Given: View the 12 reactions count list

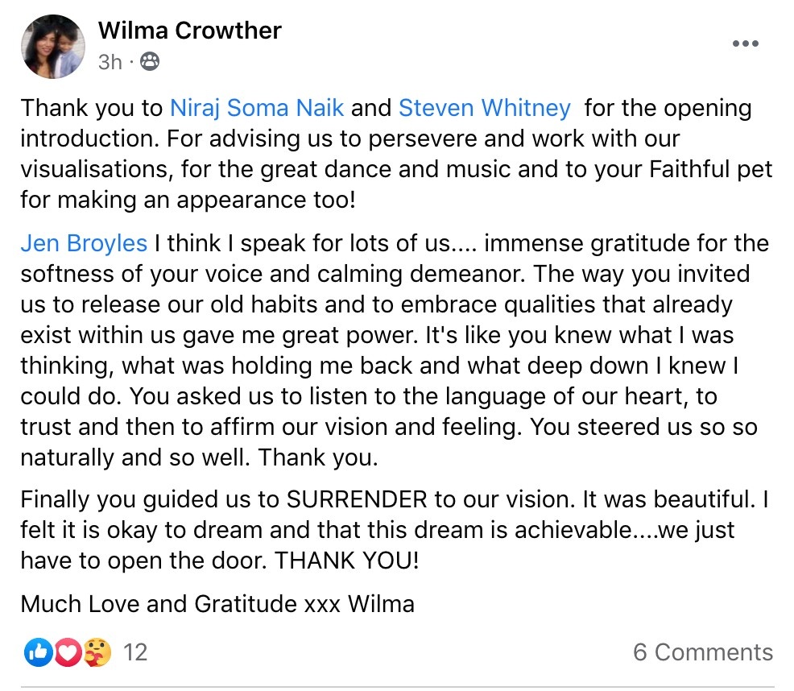Looking at the screenshot, I should (136, 652).
